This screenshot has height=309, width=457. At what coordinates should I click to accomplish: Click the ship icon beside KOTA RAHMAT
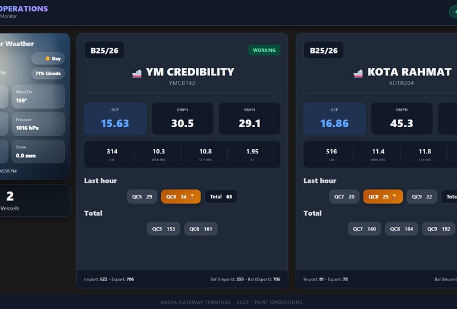(x=358, y=74)
